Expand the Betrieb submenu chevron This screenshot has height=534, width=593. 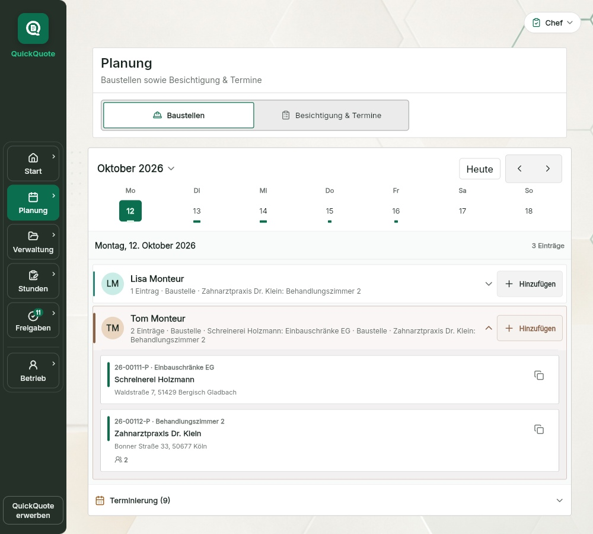(54, 363)
